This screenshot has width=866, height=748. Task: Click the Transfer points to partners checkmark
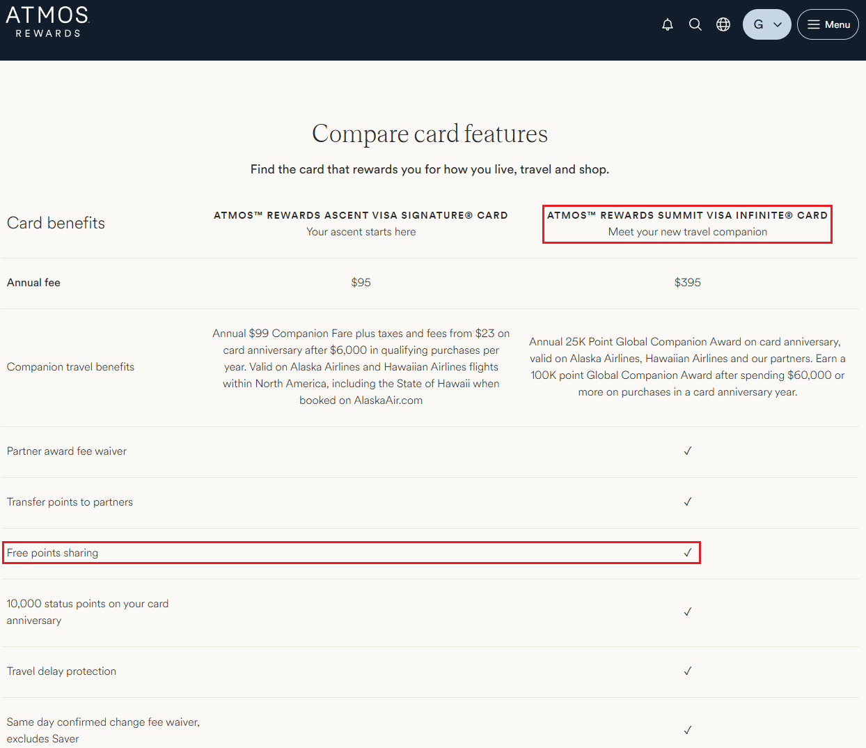coord(687,502)
